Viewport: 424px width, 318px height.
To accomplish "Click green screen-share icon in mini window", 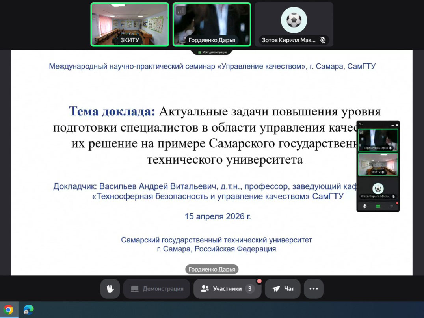I will (378, 206).
